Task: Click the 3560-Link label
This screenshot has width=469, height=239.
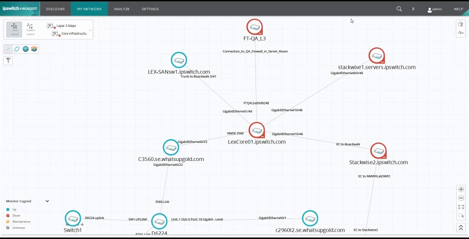Action: click(162, 201)
